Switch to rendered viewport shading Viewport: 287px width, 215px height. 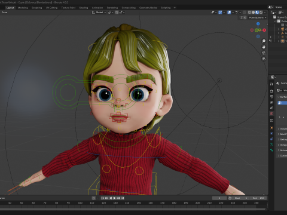(261, 13)
